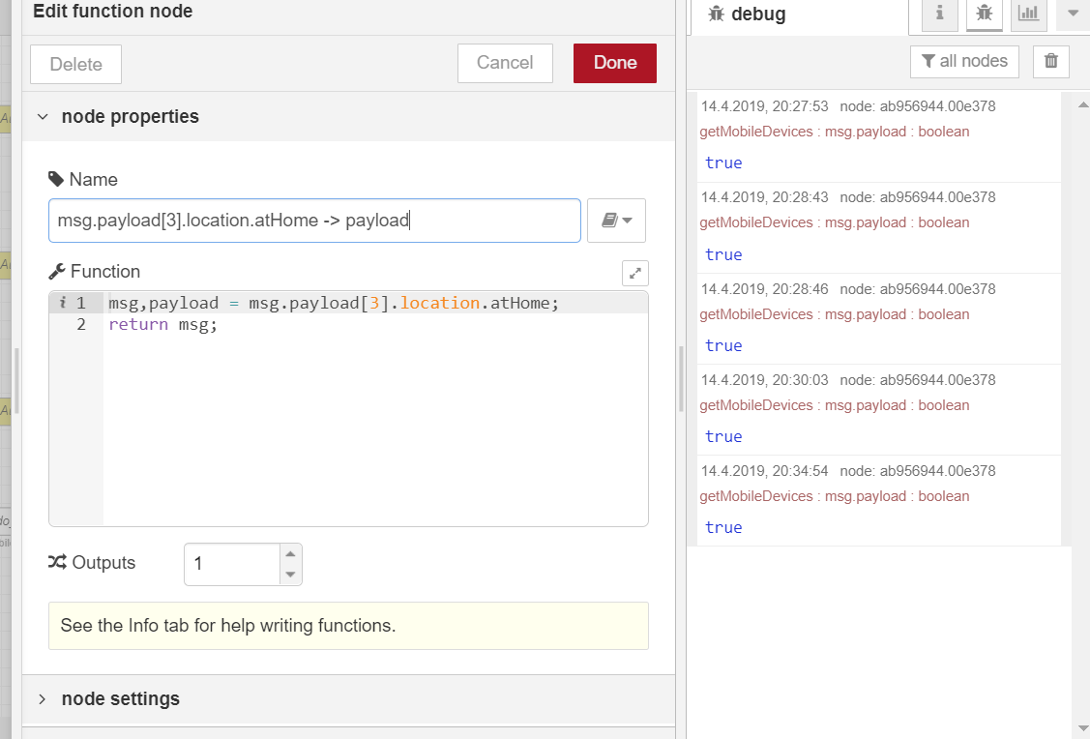
Task: Increase the Outputs count with up arrow
Action: coord(290,554)
